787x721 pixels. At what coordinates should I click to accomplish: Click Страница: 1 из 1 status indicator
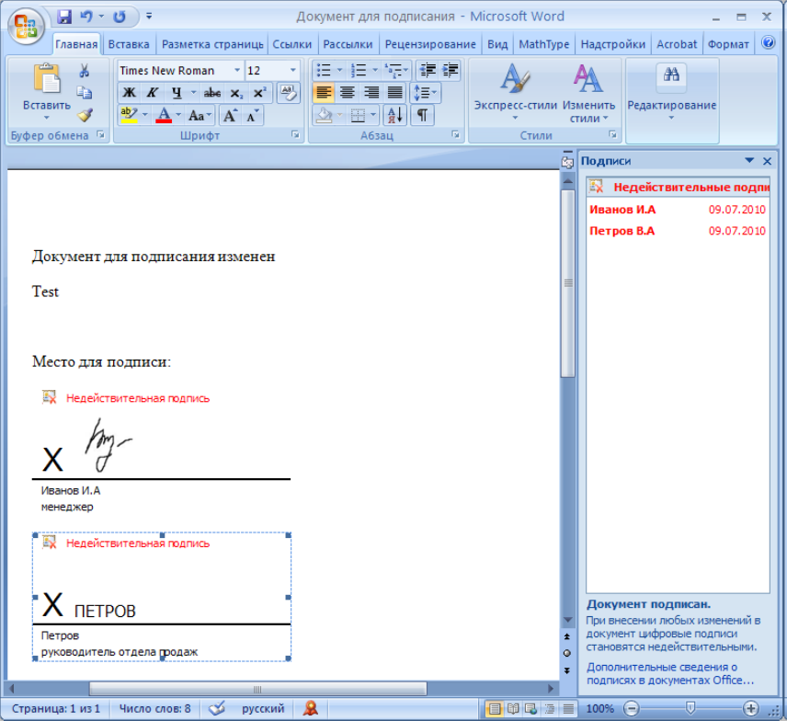[x=56, y=708]
